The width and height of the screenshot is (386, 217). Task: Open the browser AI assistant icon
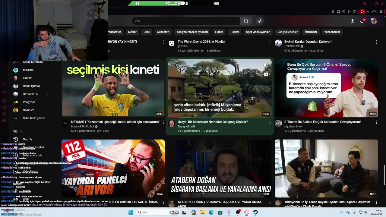[375, 12]
